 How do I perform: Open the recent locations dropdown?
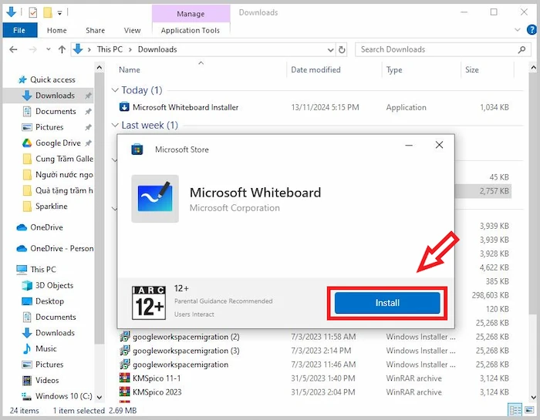pyautogui.click(x=48, y=49)
